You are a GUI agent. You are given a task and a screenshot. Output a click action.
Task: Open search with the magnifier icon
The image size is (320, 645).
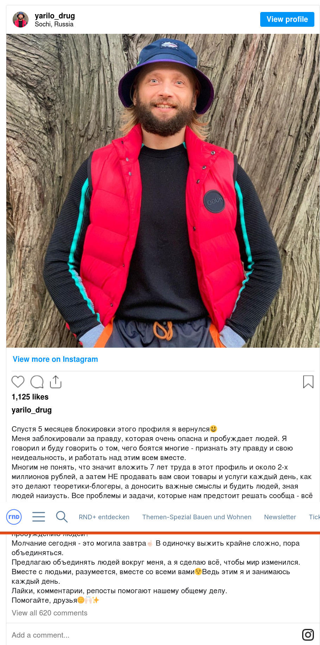point(62,517)
